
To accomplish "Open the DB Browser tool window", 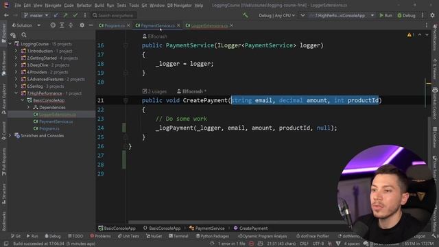I will [3, 63].
